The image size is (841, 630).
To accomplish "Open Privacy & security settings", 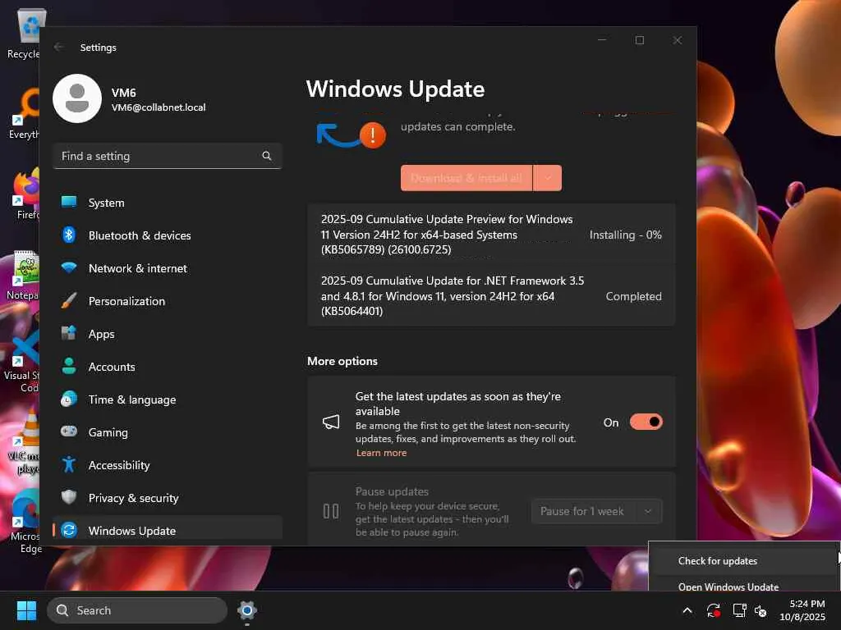I will (x=168, y=498).
